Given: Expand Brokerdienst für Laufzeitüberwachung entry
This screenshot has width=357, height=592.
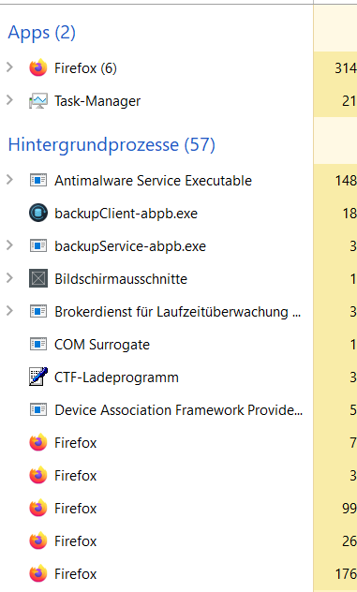Looking at the screenshot, I should [9, 311].
